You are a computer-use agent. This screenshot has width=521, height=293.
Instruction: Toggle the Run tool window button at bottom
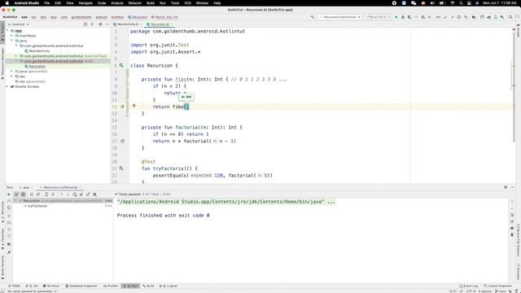pyautogui.click(x=130, y=286)
